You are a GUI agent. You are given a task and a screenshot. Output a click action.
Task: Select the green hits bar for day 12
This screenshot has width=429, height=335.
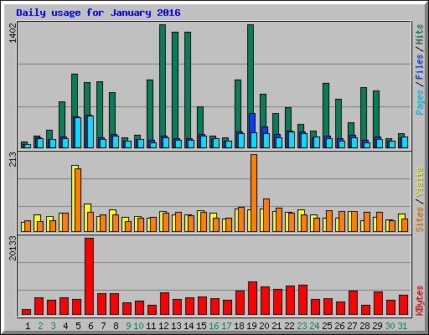[x=163, y=81]
